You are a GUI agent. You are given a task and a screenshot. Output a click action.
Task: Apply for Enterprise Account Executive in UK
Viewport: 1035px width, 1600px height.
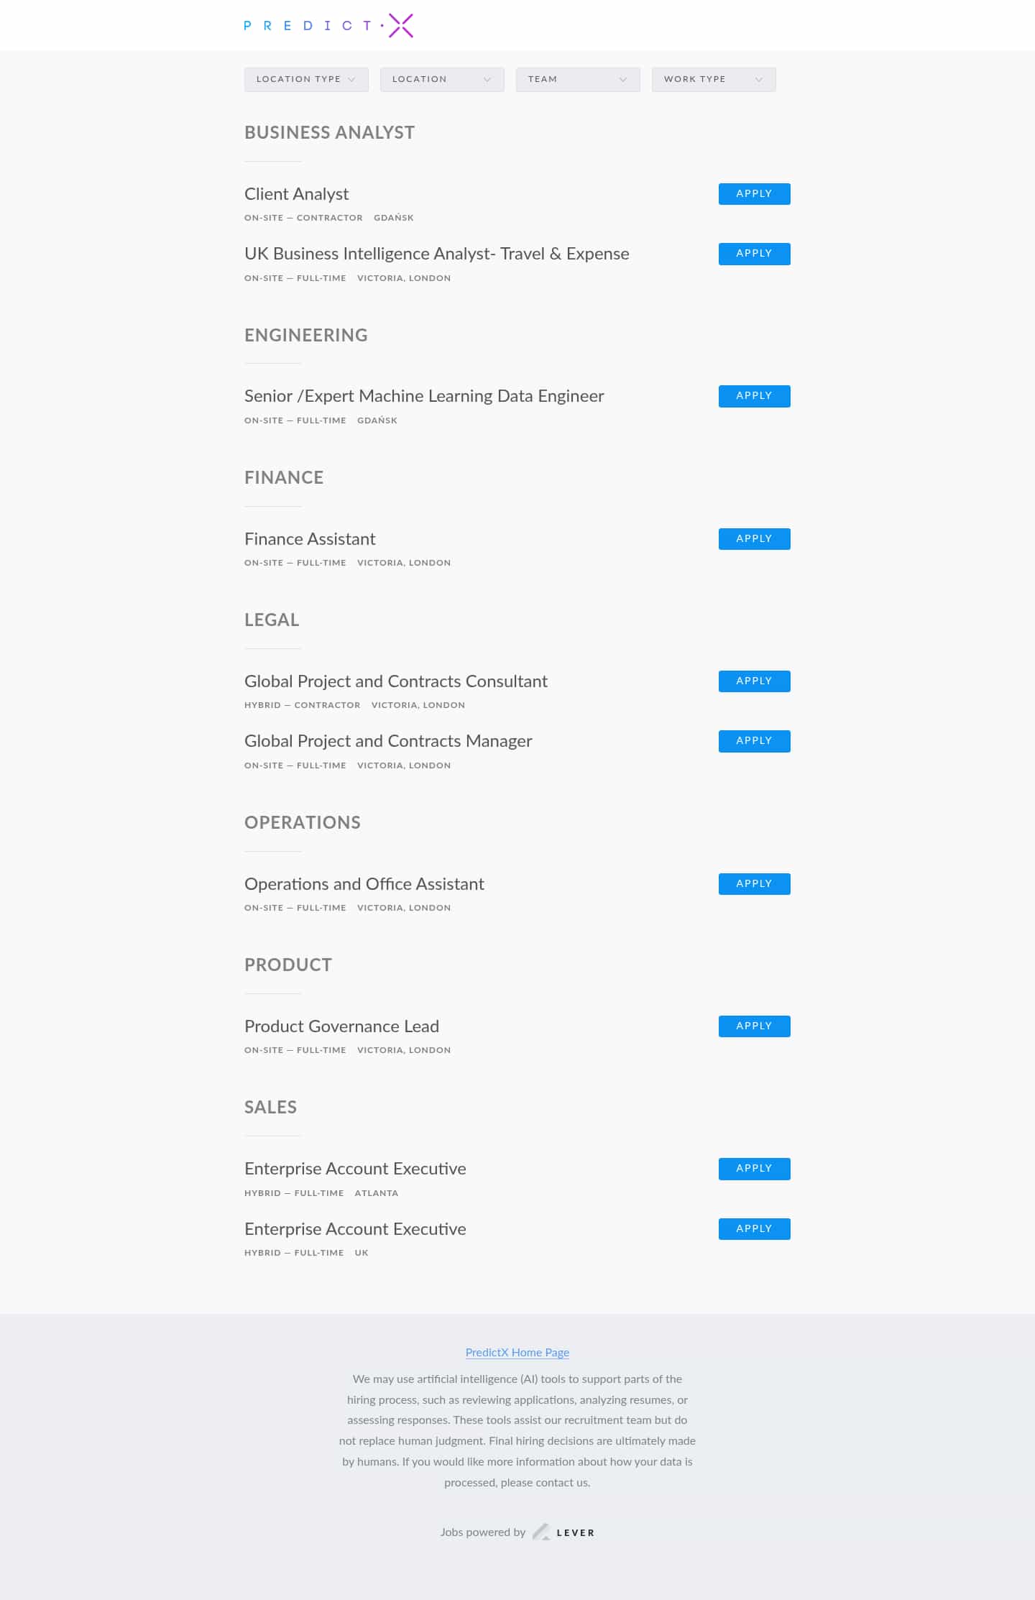[753, 1228]
